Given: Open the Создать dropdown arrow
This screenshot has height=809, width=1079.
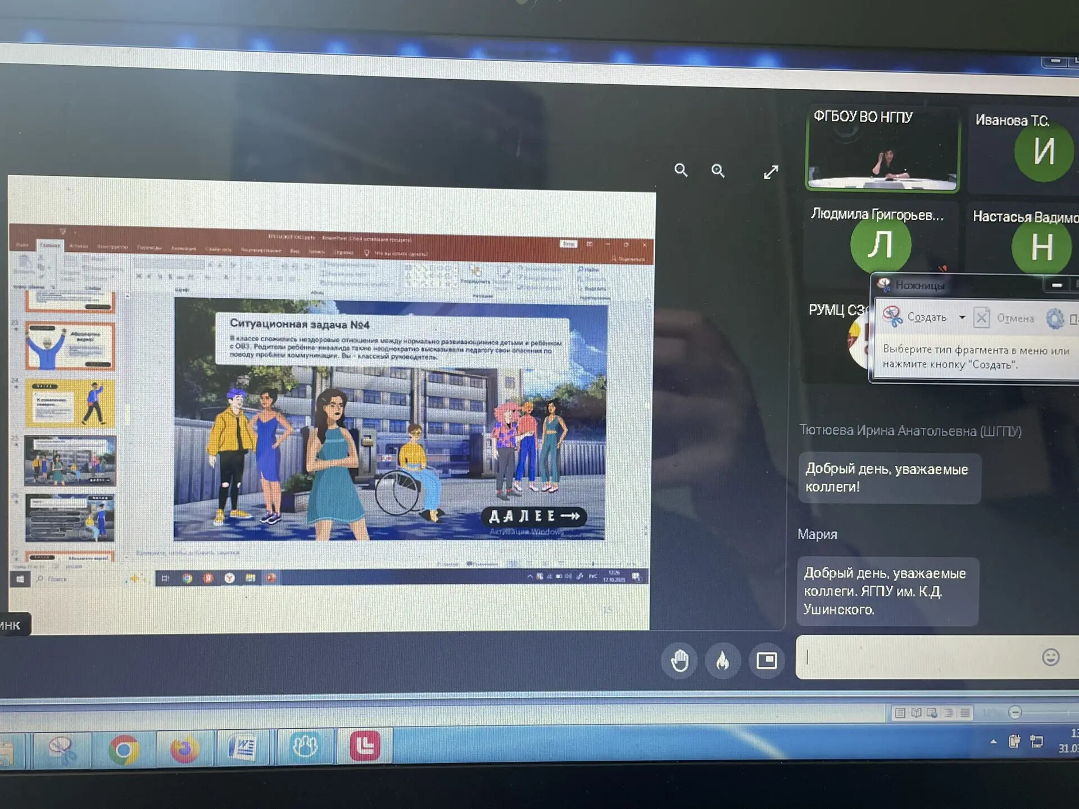Looking at the screenshot, I should click(962, 318).
